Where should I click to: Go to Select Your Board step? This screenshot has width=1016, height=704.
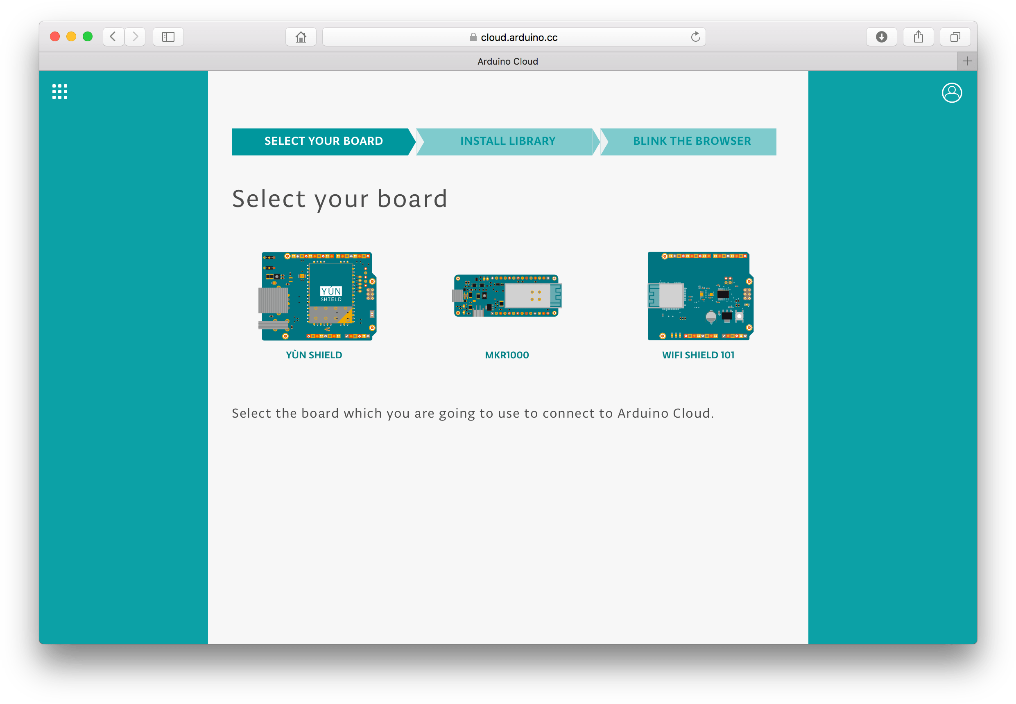coord(323,142)
